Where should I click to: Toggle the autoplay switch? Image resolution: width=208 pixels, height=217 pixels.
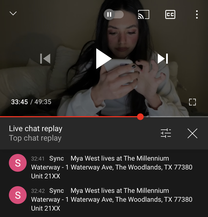114,14
